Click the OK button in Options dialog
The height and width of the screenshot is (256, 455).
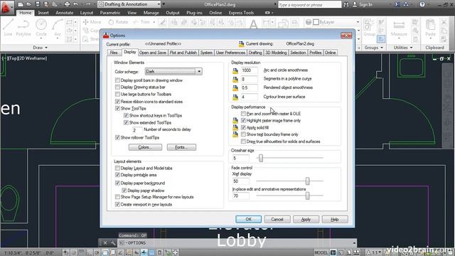[x=248, y=220]
